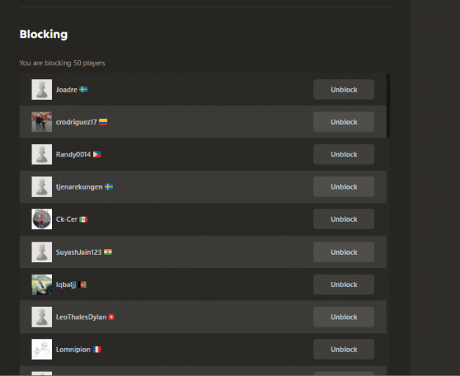Open Lomnipion username link

click(x=73, y=350)
